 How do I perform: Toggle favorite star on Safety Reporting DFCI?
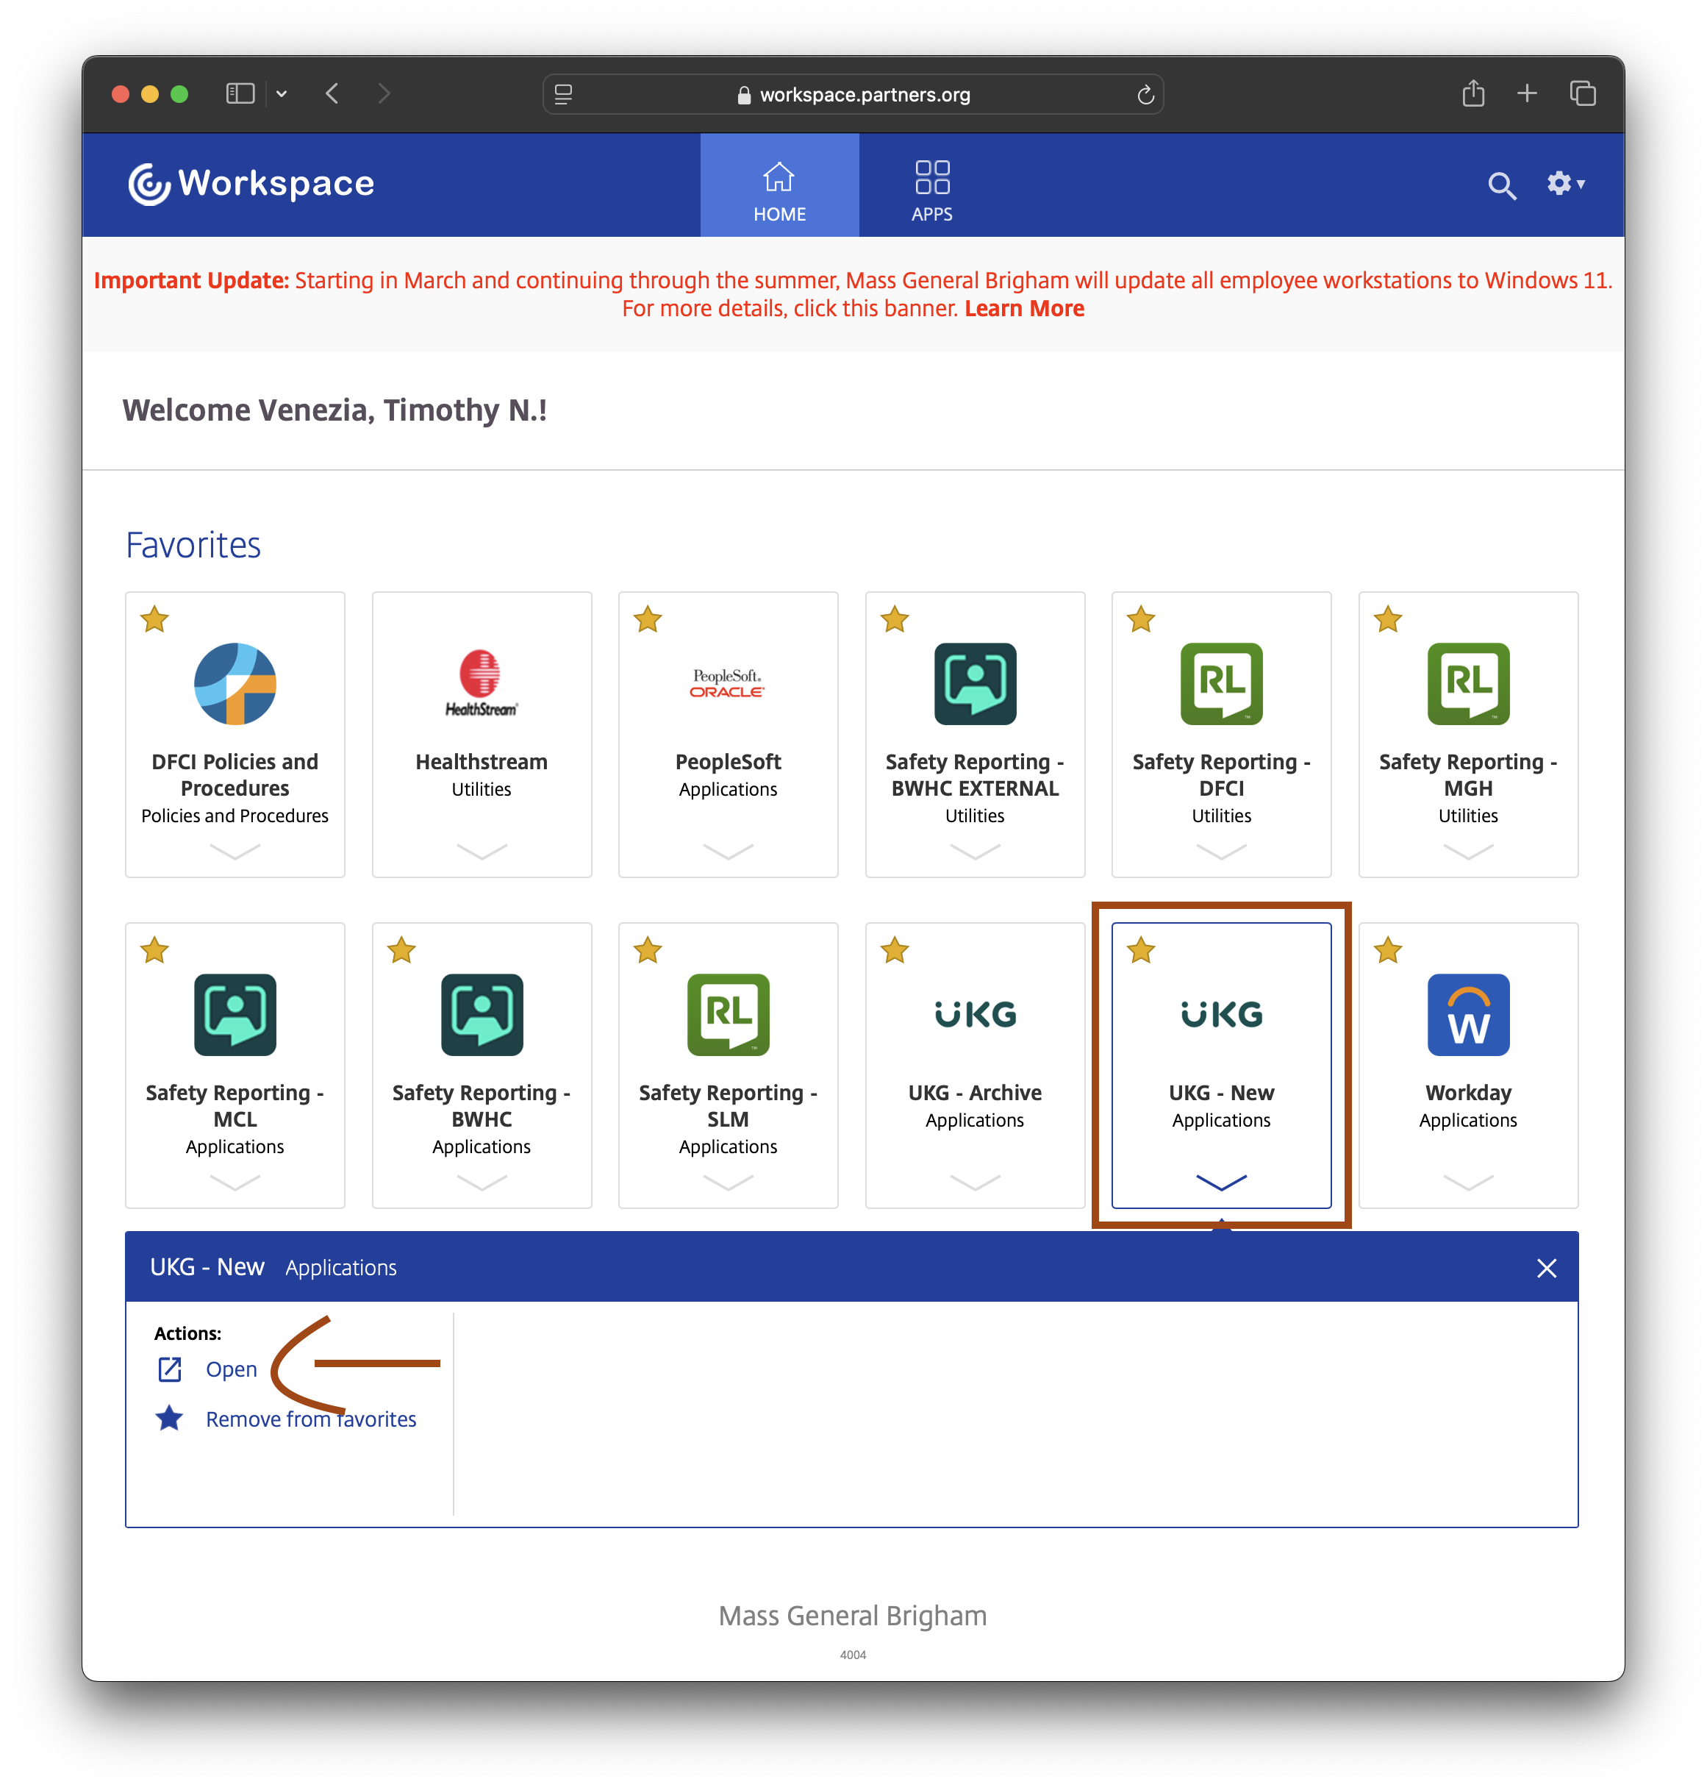tap(1140, 618)
